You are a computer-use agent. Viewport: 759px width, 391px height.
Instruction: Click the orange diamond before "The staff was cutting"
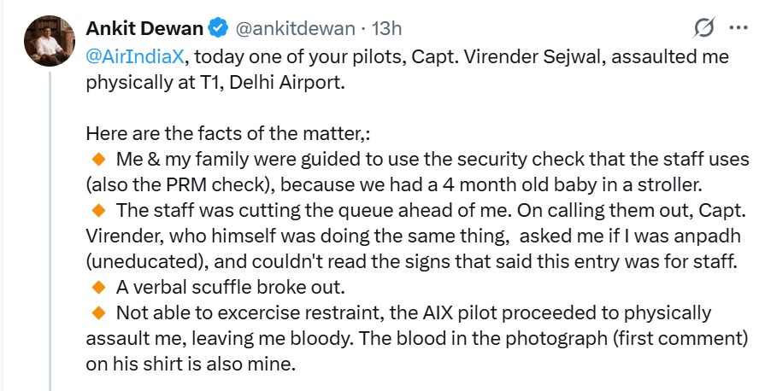(x=97, y=210)
